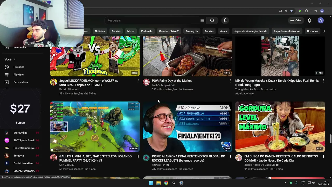Click the Playlists list icon in the sidebar
Image resolution: width=332 pixels, height=187 pixels.
coord(7,75)
